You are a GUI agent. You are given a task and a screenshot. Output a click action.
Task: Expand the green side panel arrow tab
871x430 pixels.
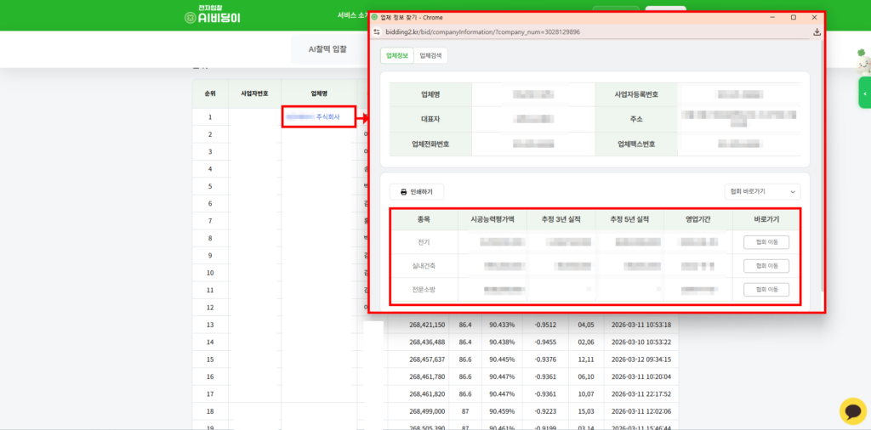pyautogui.click(x=864, y=93)
